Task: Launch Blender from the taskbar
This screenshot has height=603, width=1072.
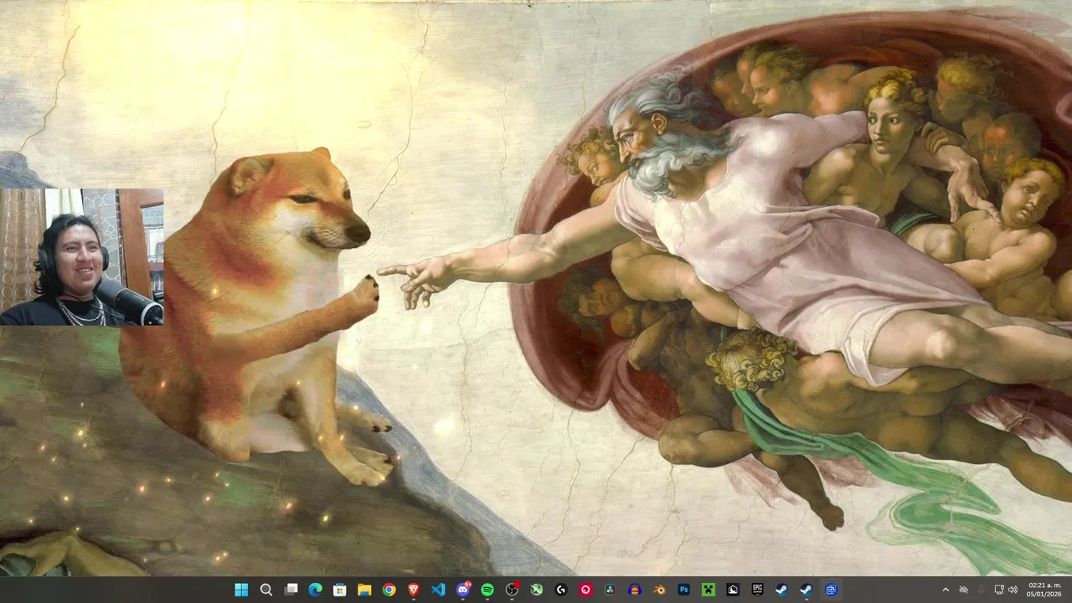Action: click(660, 590)
